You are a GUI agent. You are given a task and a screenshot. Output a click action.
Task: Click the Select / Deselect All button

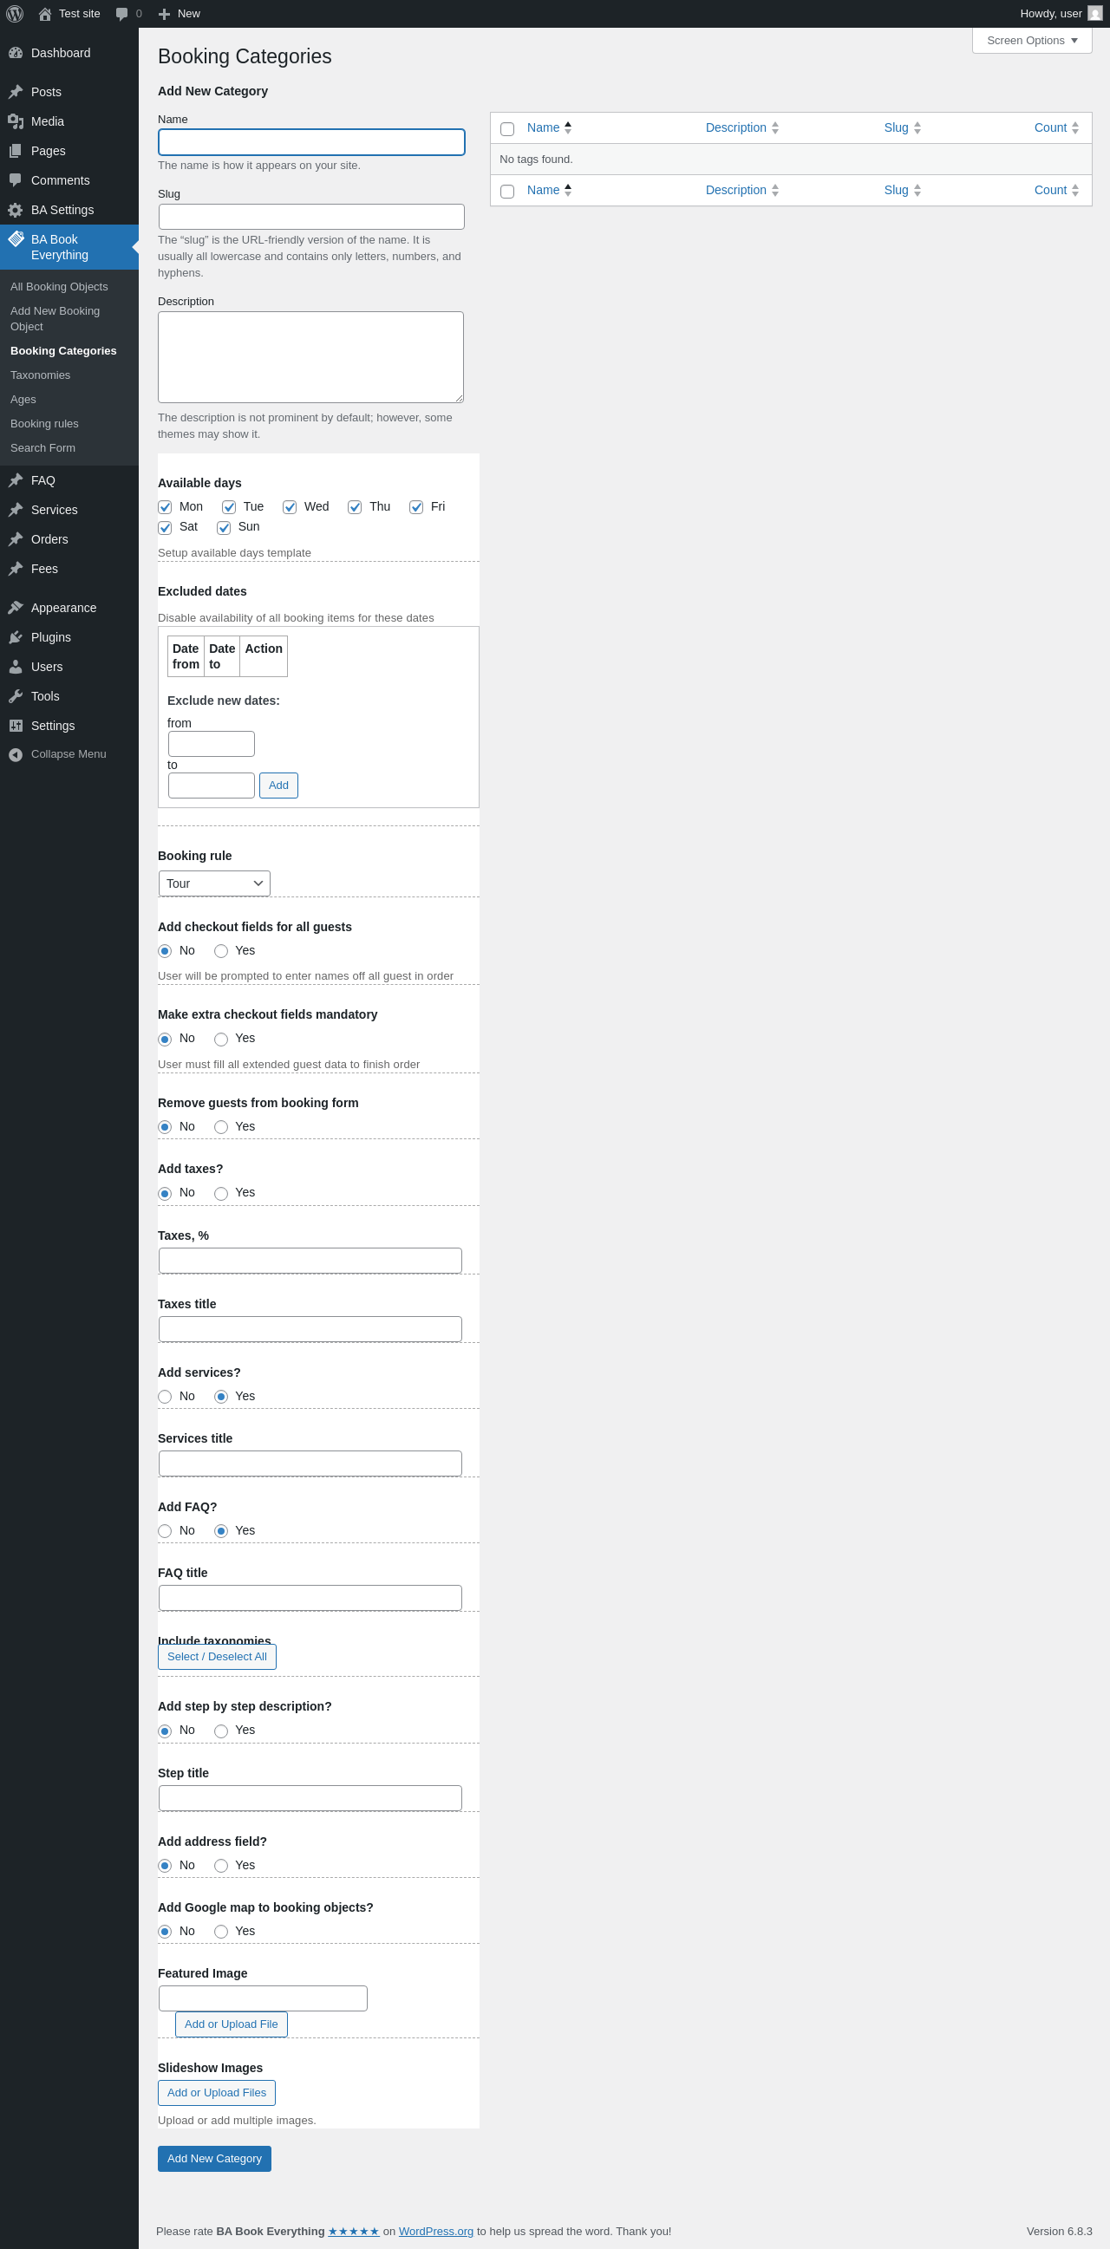point(217,1656)
